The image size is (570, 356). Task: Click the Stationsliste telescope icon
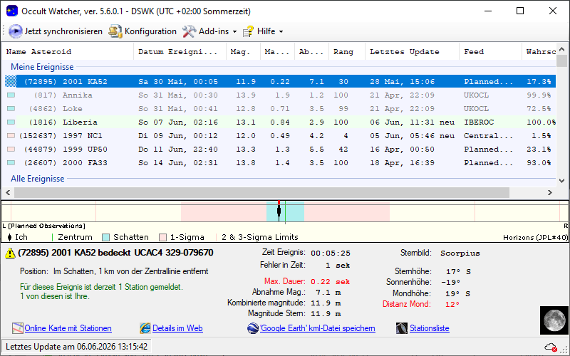[x=402, y=328]
